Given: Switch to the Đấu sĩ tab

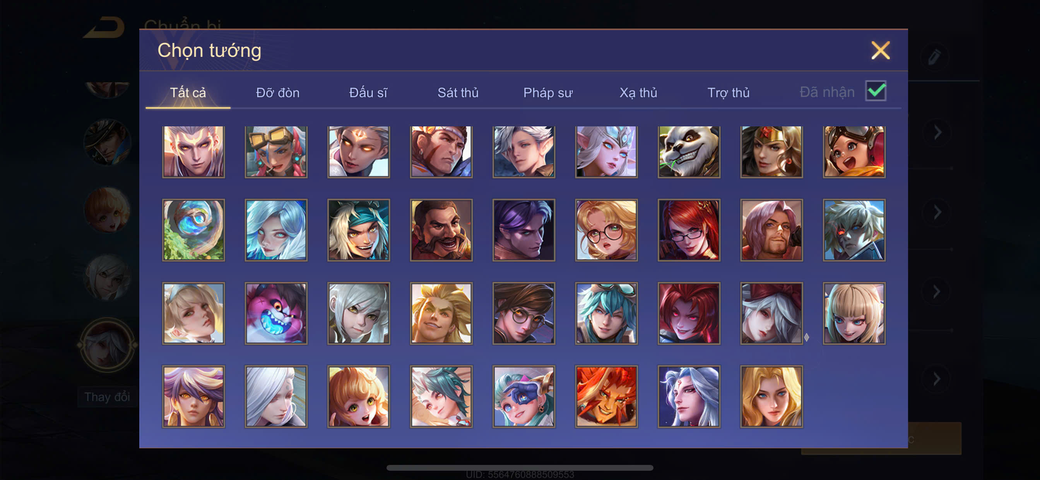Looking at the screenshot, I should tap(368, 93).
